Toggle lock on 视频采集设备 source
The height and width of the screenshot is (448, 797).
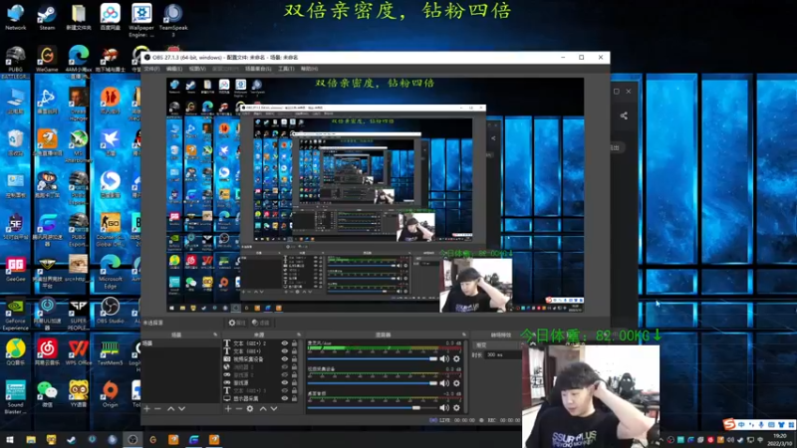tap(294, 359)
